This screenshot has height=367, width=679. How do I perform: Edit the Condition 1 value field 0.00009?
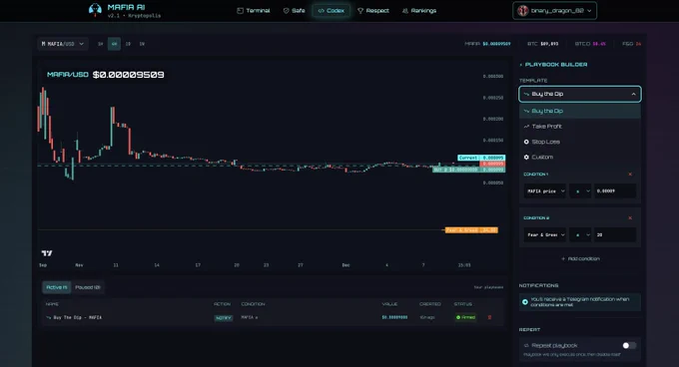tap(615, 190)
